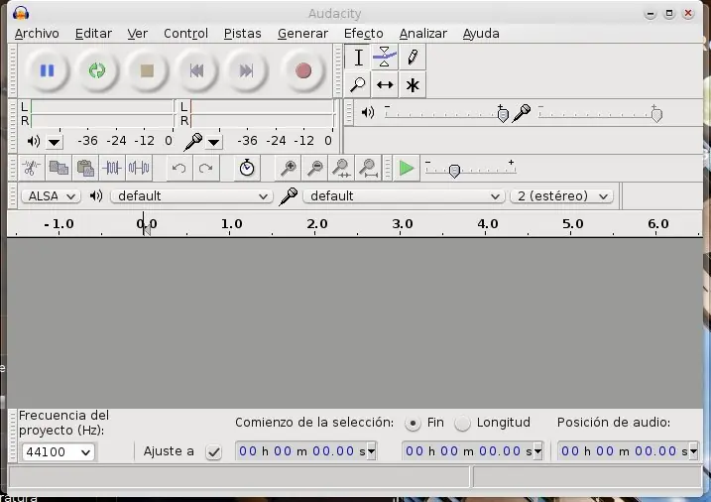Viewport: 711px width, 502px height.
Task: Click the red Record button
Action: [x=303, y=70]
